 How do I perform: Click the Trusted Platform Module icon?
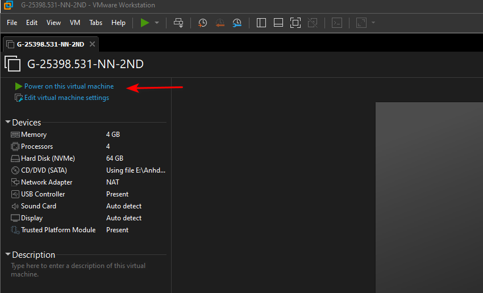click(15, 230)
